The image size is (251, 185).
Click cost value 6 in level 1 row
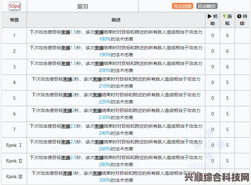tap(227, 36)
